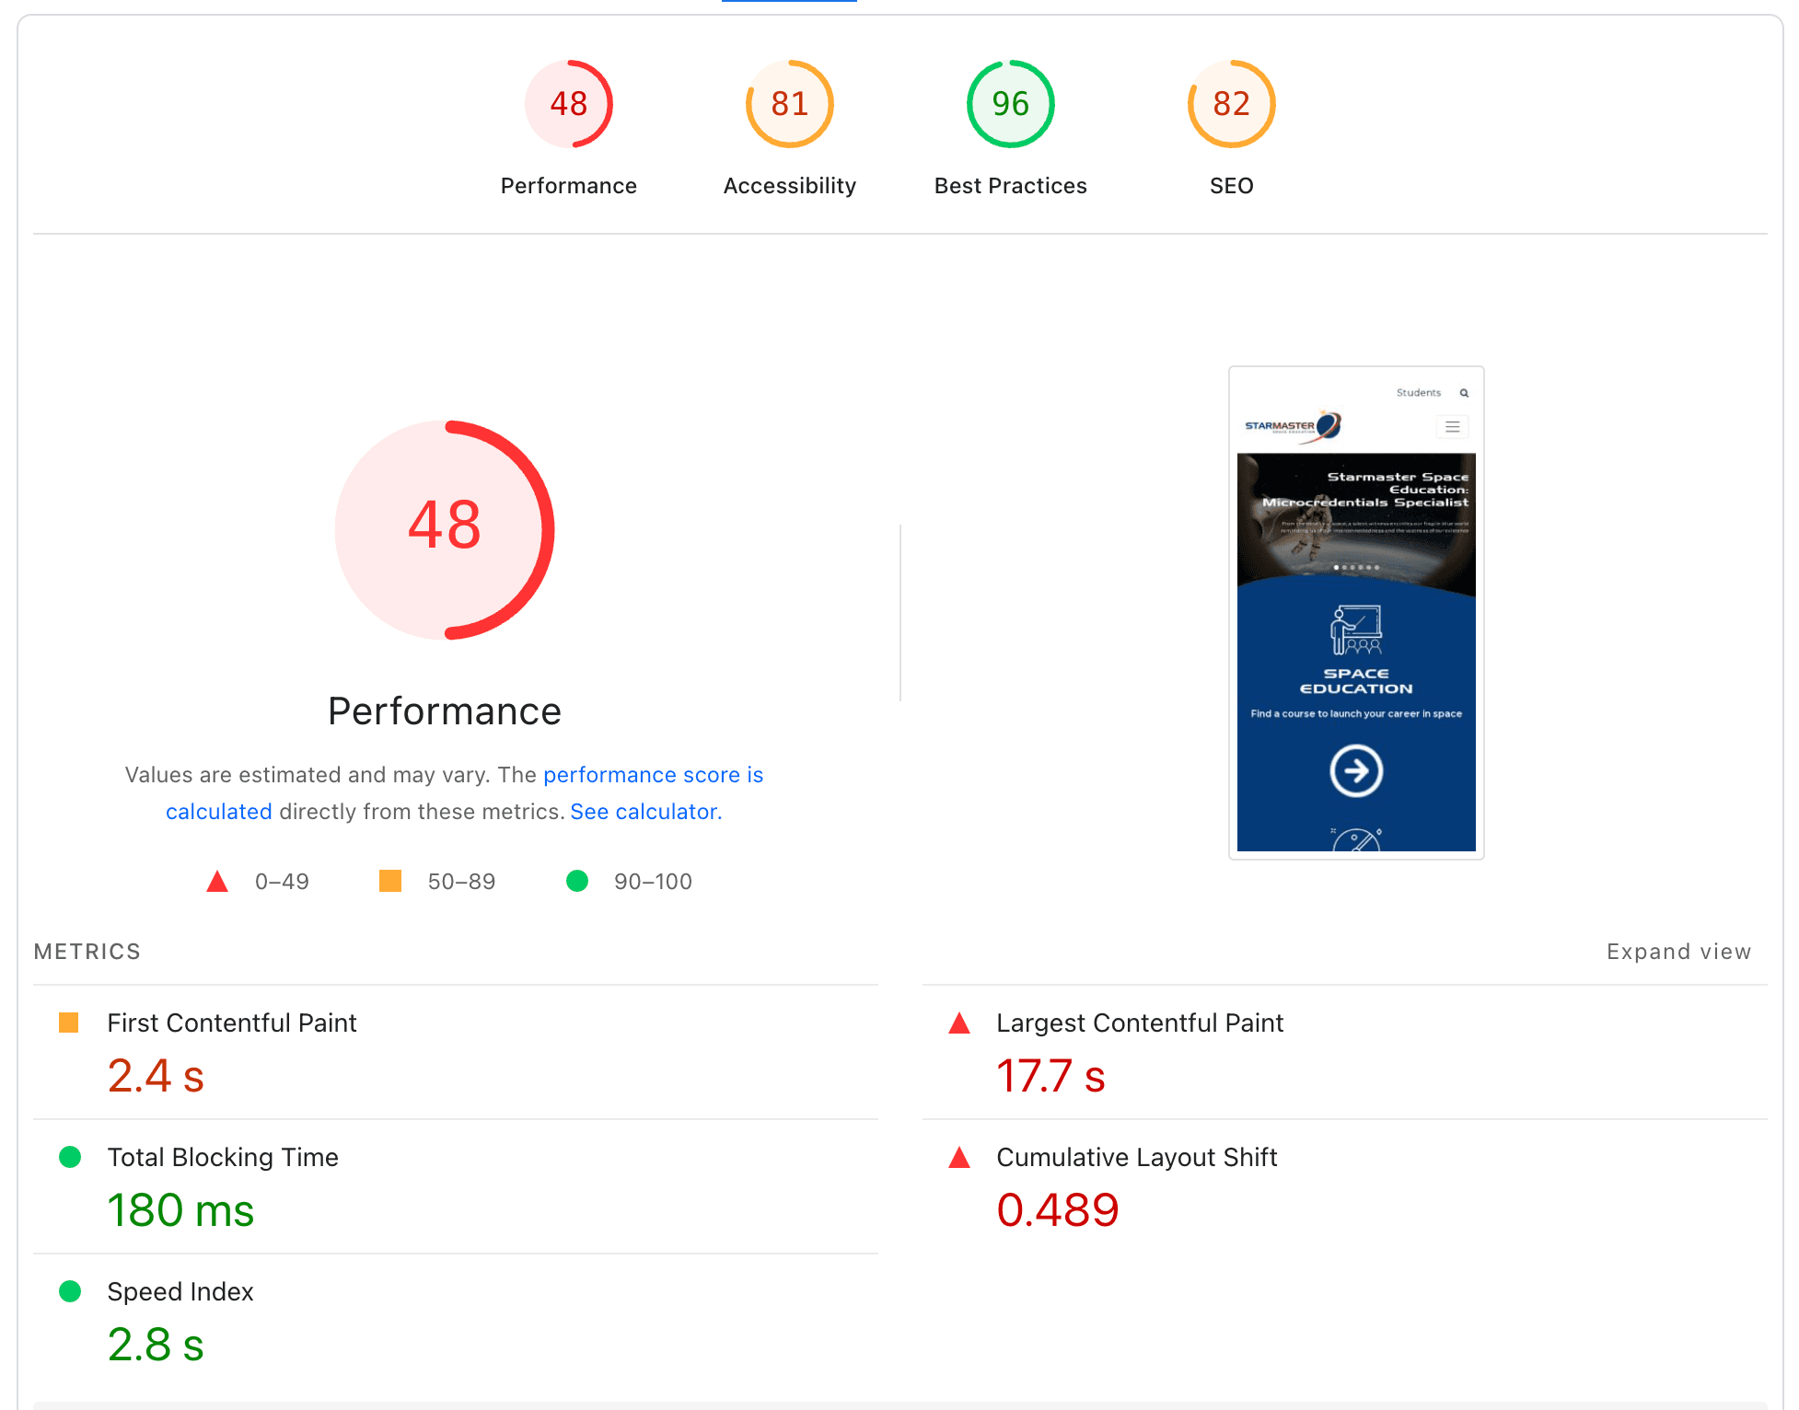Click the orange square beside First Contentful Paint

pos(69,1023)
